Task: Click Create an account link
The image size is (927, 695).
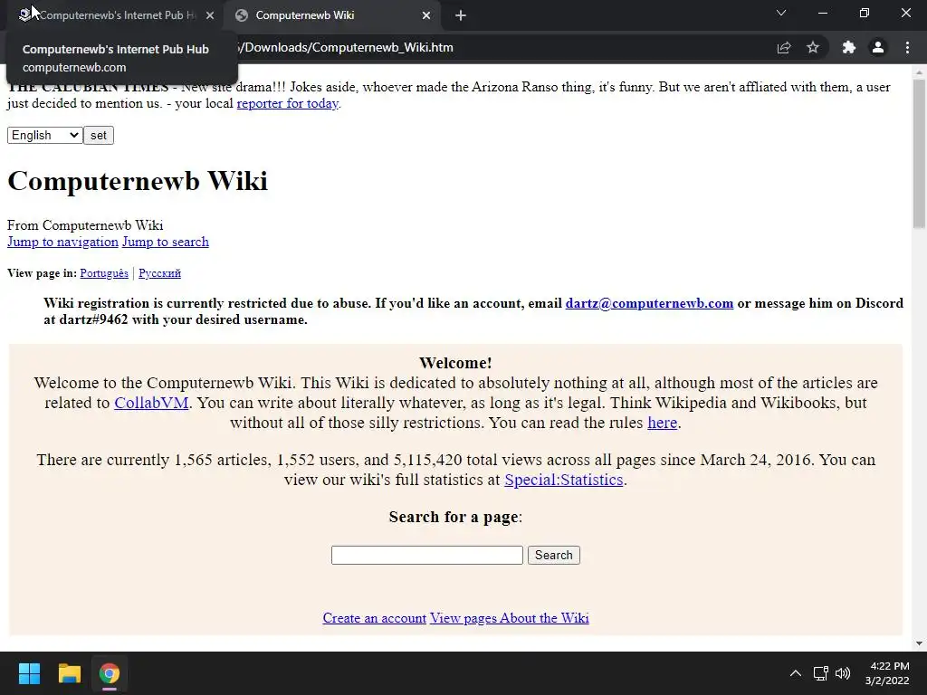Action: [374, 618]
